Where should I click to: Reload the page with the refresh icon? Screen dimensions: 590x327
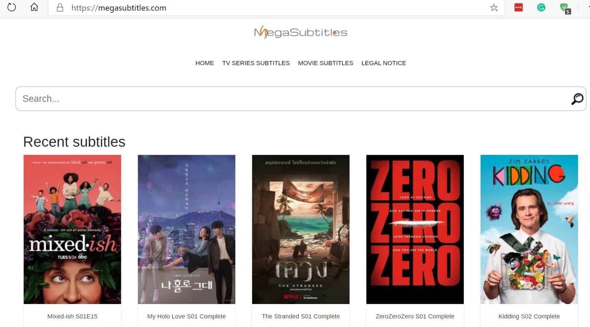12,7
